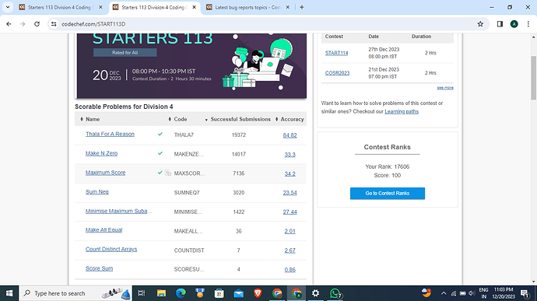Open the Thala For A Reason problem
This screenshot has width=537, height=301.
coord(110,135)
